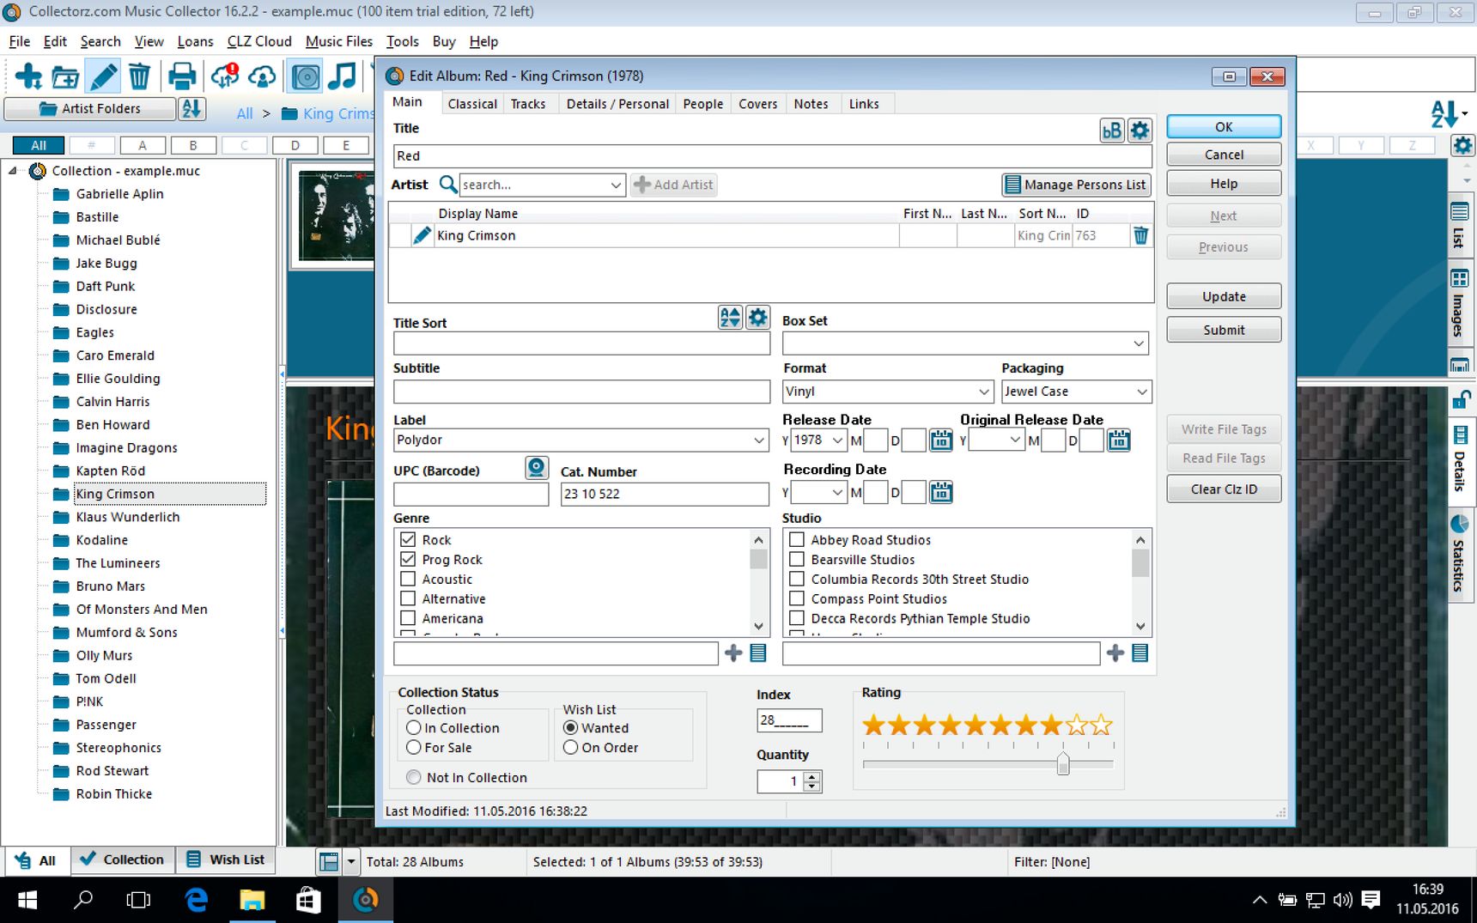This screenshot has height=923, width=1477.
Task: Click the Clear Clz ID button
Action: tap(1224, 489)
